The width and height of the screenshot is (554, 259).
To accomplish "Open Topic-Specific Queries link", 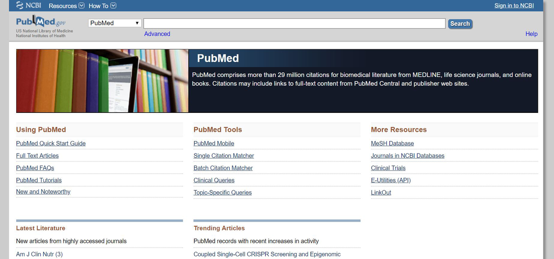I will point(223,193).
